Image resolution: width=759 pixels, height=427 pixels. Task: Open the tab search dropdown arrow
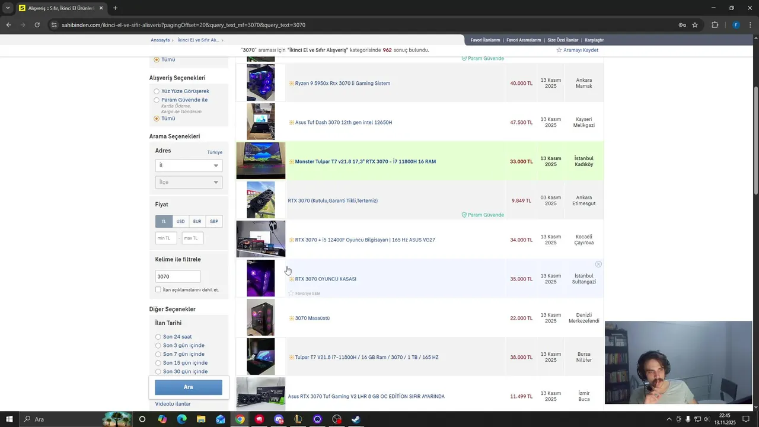pyautogui.click(x=8, y=8)
